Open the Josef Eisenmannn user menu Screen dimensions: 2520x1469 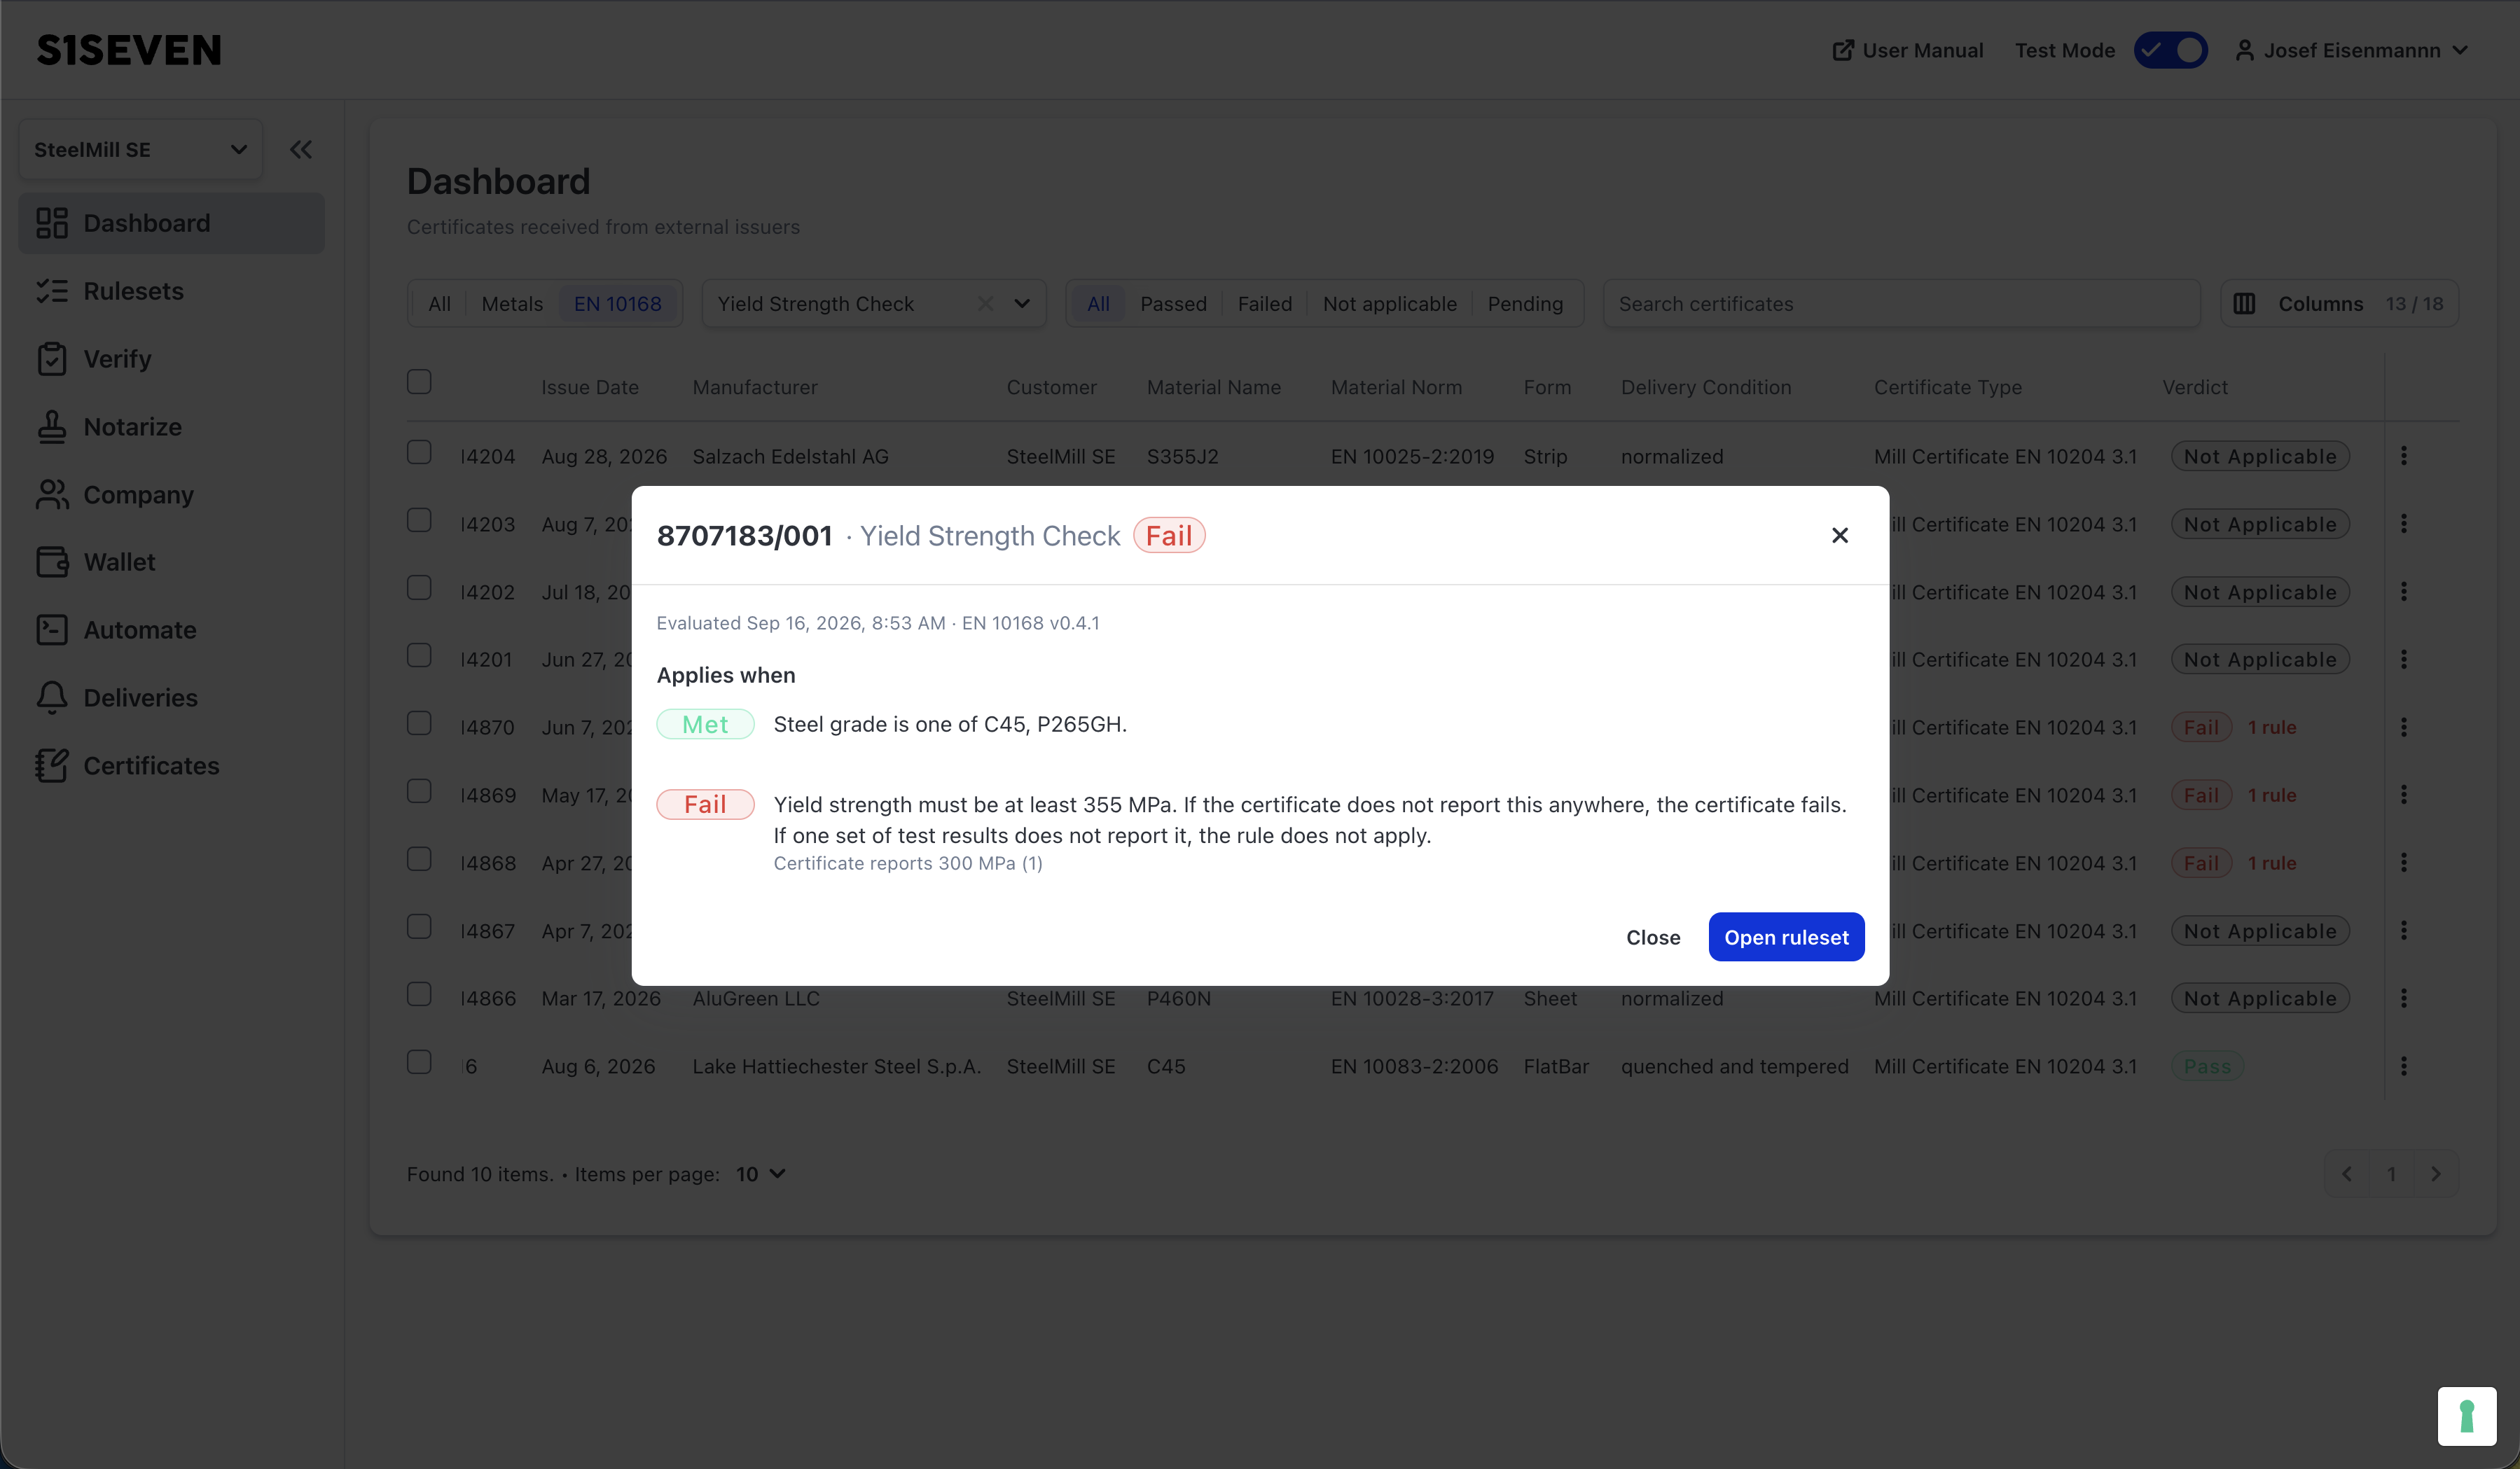tap(2352, 50)
